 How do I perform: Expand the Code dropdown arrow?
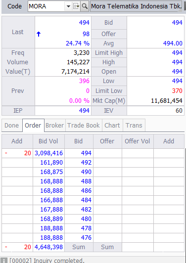click(x=68, y=6)
